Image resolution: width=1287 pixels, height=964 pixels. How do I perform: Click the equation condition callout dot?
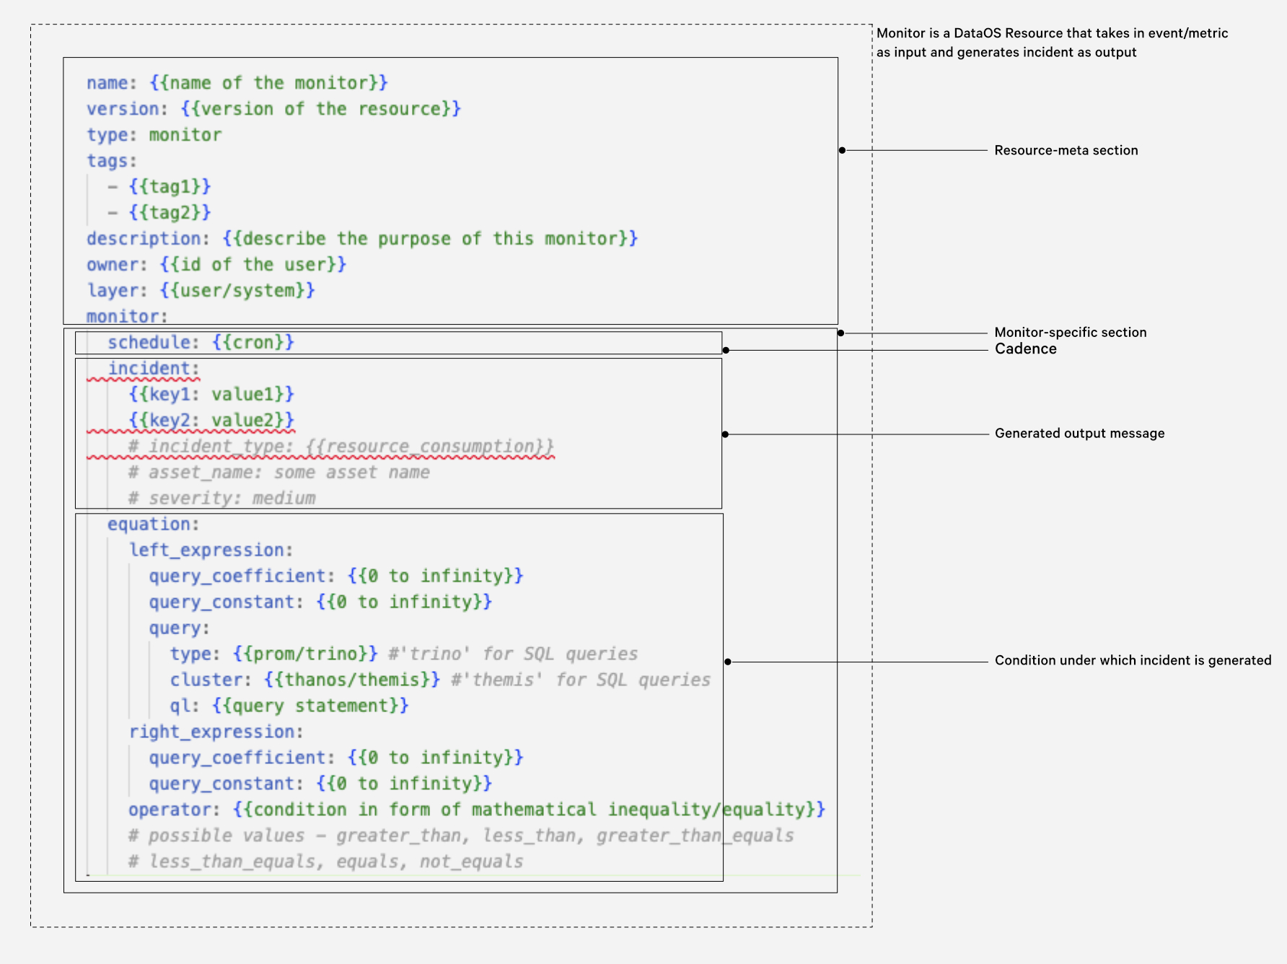pos(727,662)
